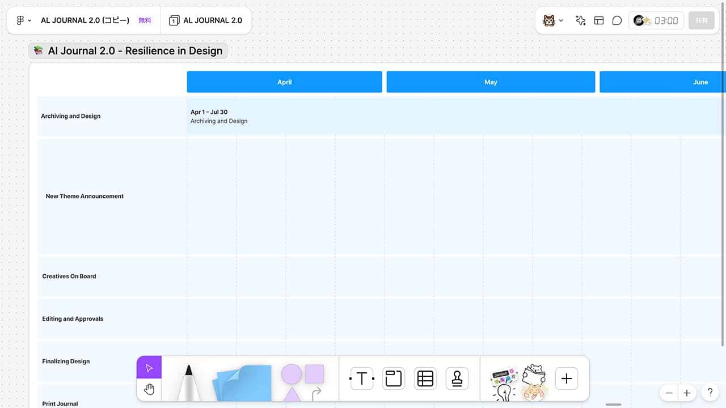Screen dimensions: 726x408
Task: Select the Section tool
Action: click(393, 379)
